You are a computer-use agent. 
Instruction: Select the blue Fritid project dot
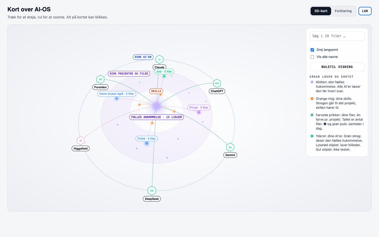coord(147,143)
